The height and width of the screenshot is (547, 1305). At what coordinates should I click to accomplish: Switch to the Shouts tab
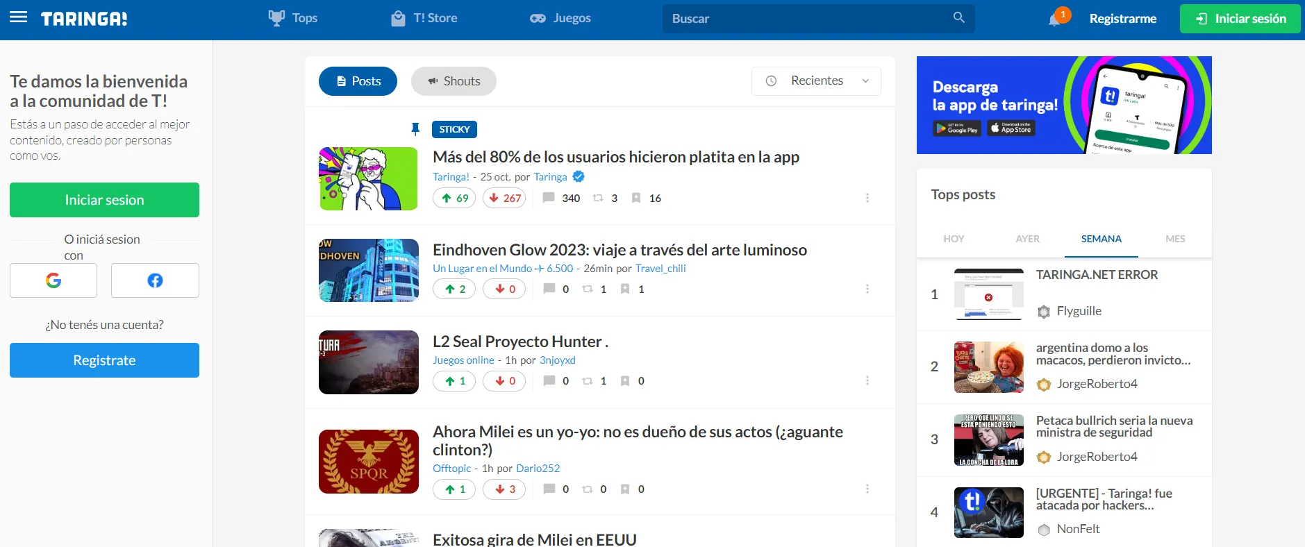tap(454, 81)
